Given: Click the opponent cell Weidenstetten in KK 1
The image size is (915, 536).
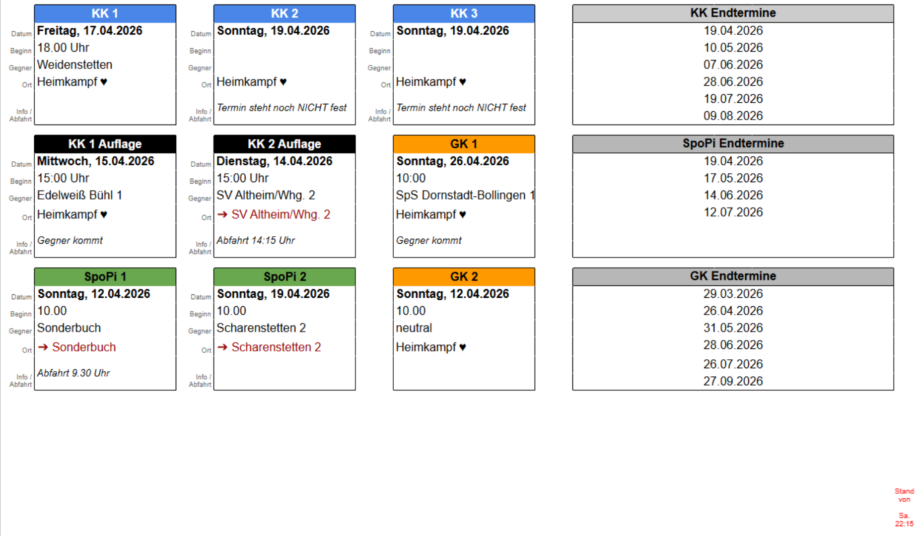Looking at the screenshot, I should pyautogui.click(x=74, y=65).
